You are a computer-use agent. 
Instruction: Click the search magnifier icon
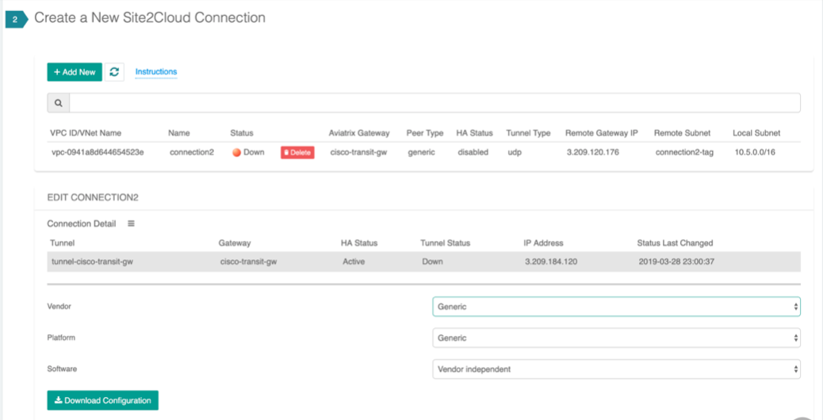(58, 103)
